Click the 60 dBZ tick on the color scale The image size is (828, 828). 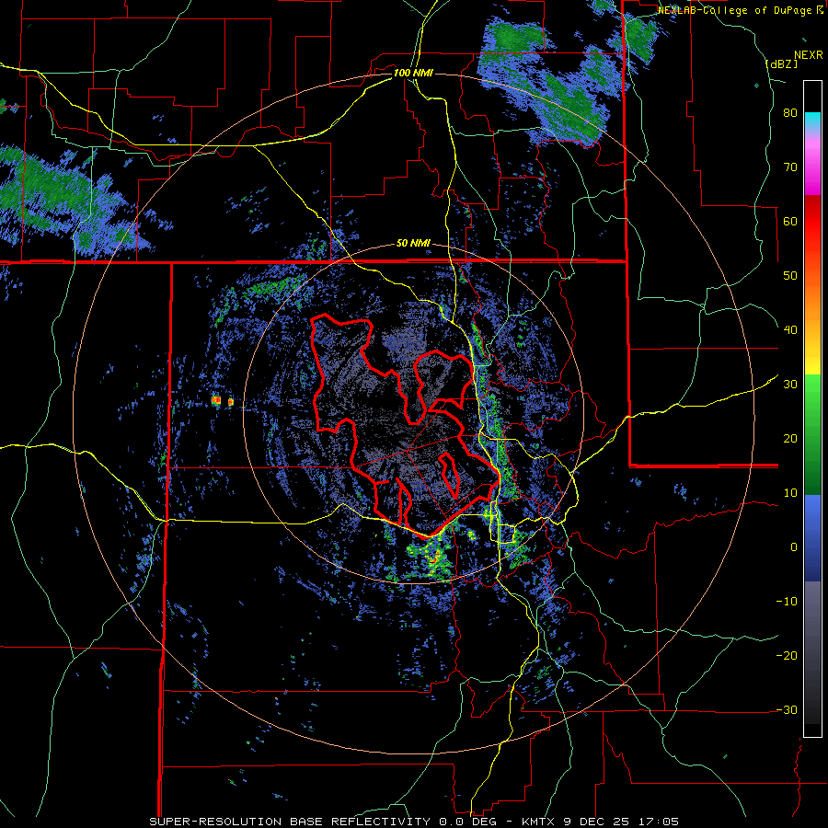point(790,222)
